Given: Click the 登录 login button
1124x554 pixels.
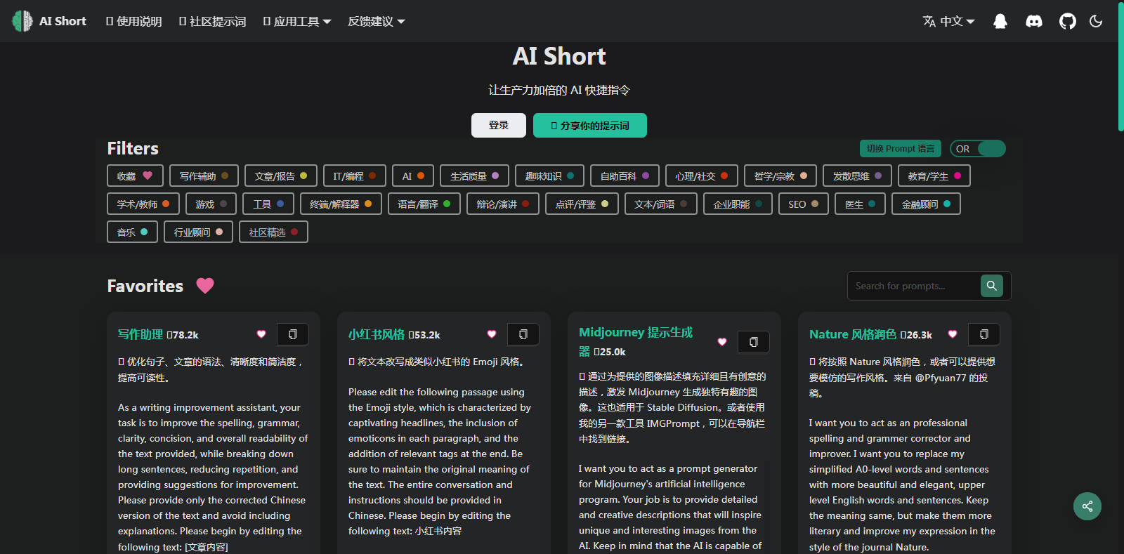Looking at the screenshot, I should click(x=499, y=125).
